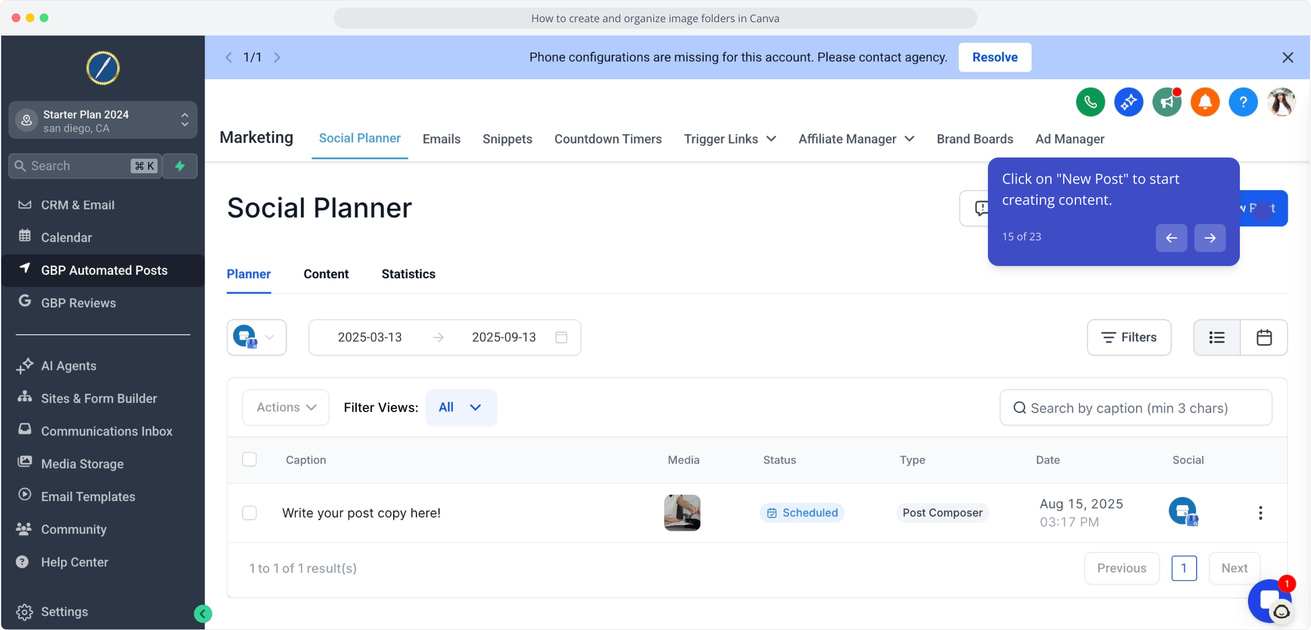Open the Actions dropdown
Screen dimensions: 1311x630
click(x=286, y=407)
